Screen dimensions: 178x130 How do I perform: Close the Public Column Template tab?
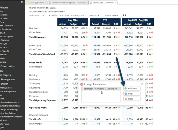(x=87, y=3)
